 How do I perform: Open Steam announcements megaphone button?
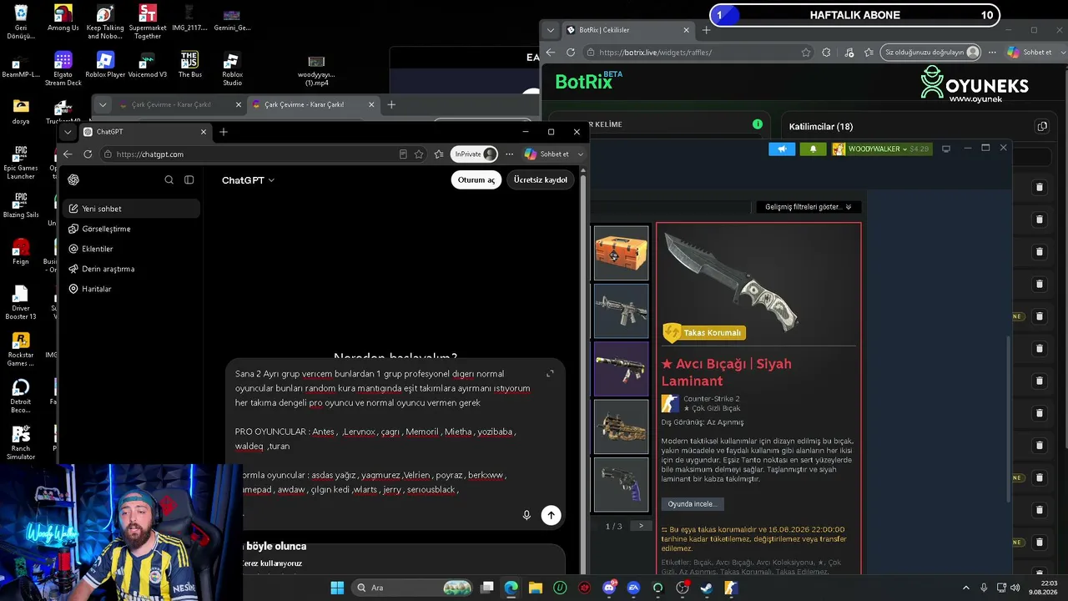coord(782,149)
